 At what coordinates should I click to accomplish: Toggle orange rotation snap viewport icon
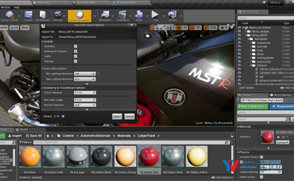[192, 27]
